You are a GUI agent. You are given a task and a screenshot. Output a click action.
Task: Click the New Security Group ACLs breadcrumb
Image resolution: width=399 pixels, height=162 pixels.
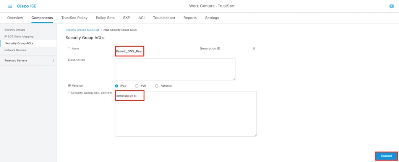point(120,30)
